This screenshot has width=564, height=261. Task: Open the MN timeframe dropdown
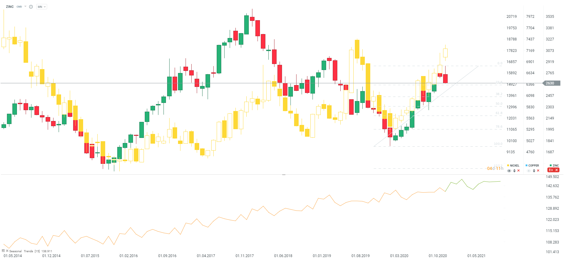pos(41,7)
